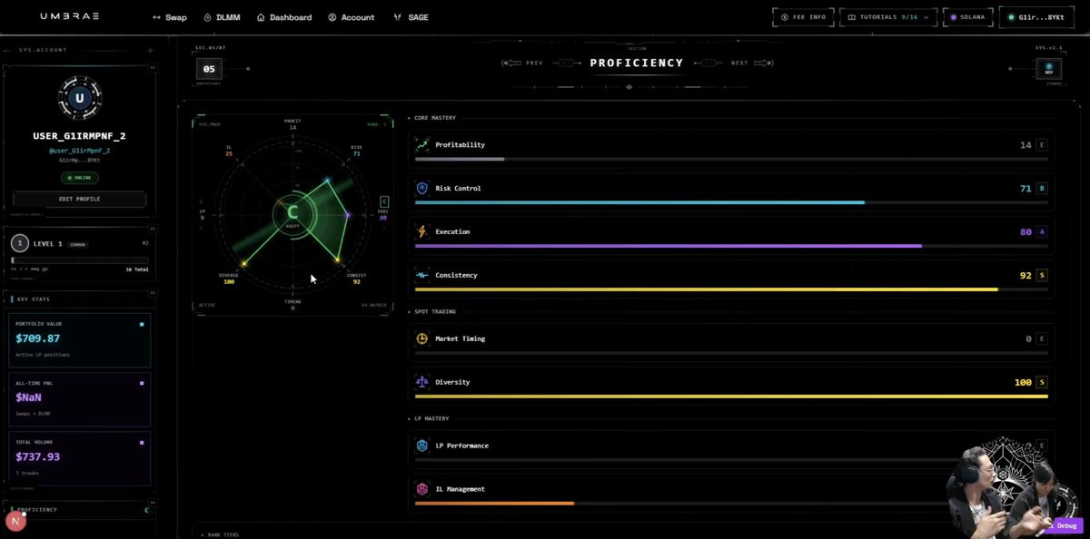Viewport: 1090px width, 539px height.
Task: Click the Total Volume $737.93 card
Action: (x=79, y=459)
